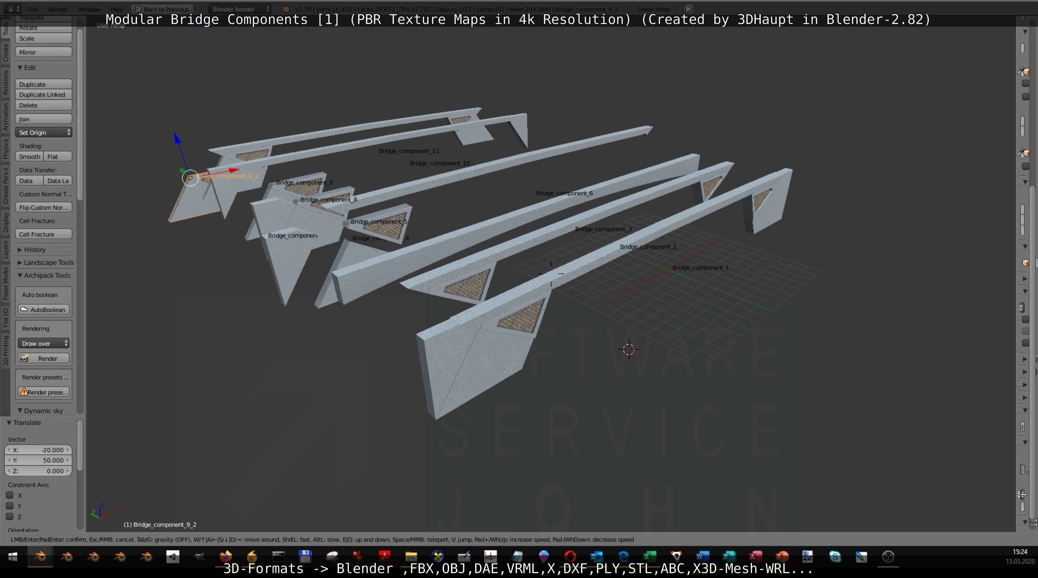1038x578 pixels.
Task: Set shading to Flat
Action: pyautogui.click(x=58, y=157)
